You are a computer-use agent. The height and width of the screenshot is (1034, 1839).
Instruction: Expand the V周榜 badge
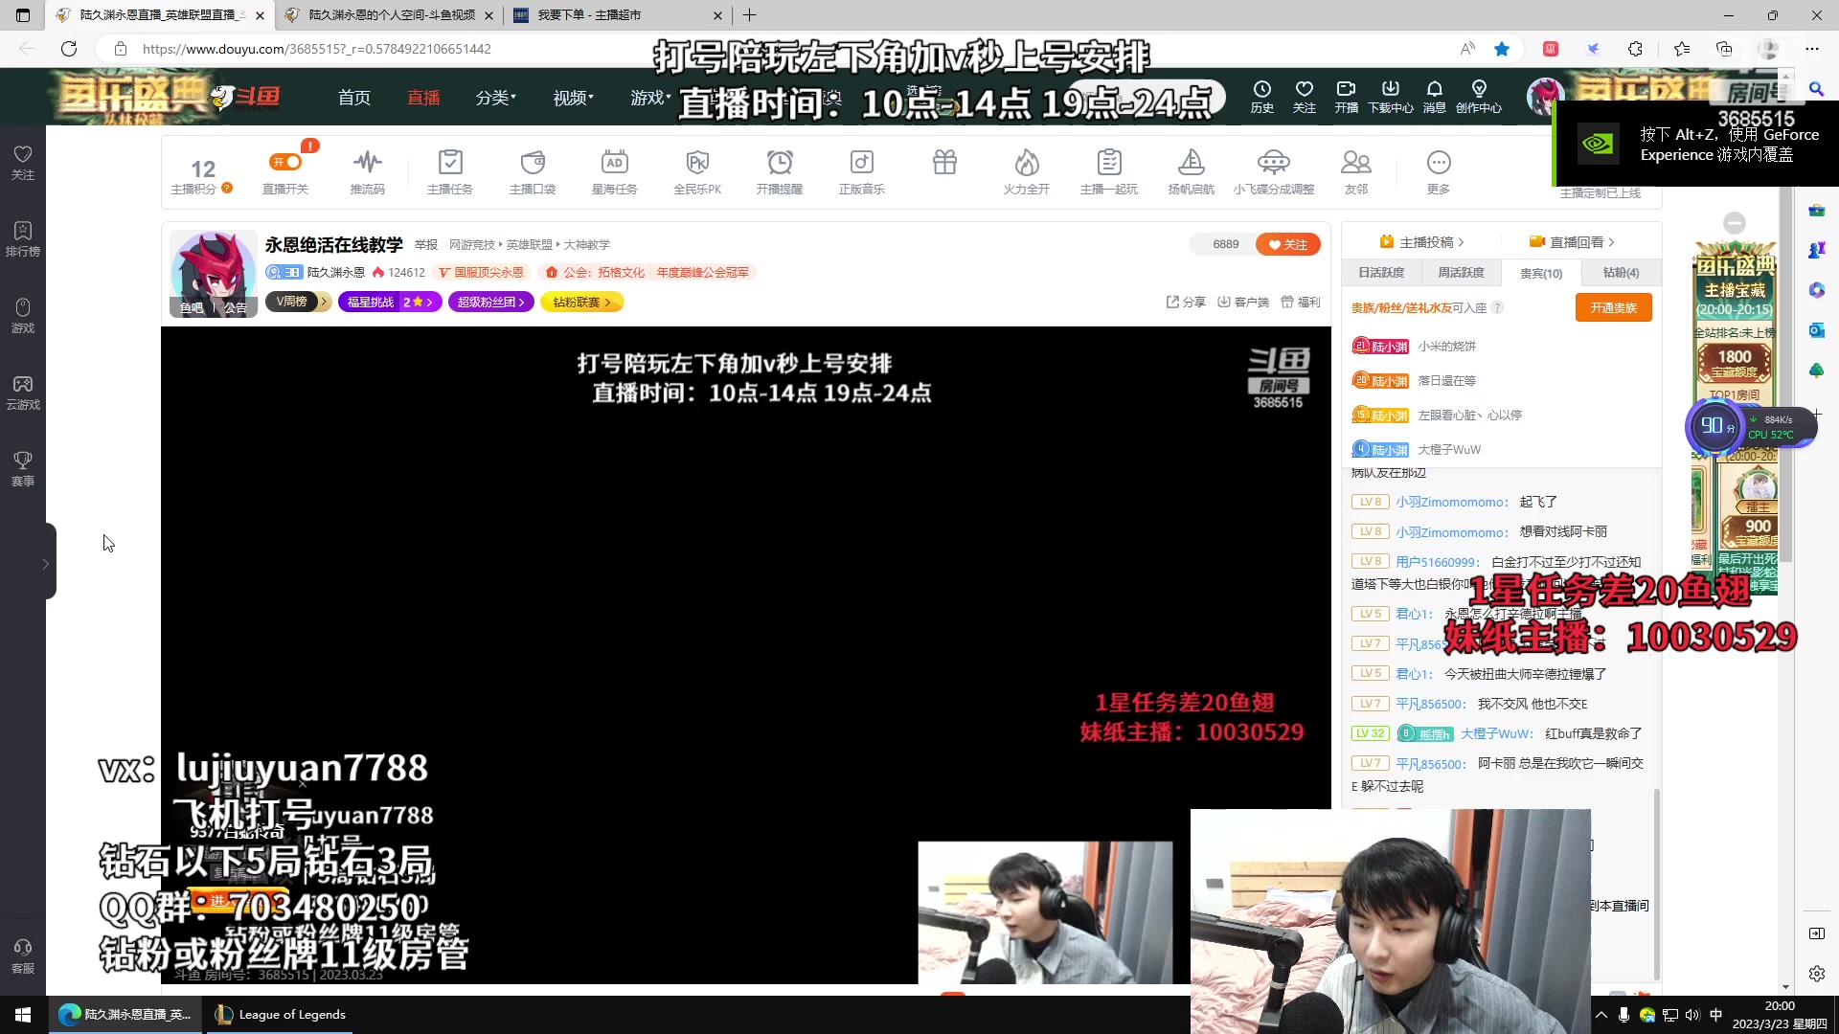coord(298,302)
